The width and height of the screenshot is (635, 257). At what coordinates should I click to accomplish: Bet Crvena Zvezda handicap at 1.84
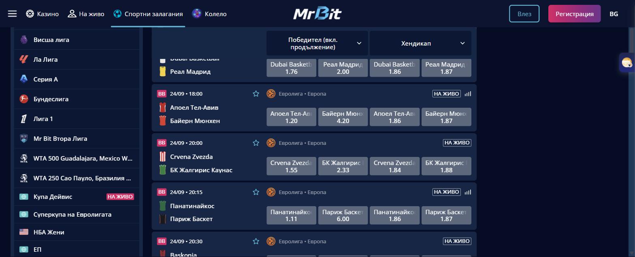click(x=395, y=166)
